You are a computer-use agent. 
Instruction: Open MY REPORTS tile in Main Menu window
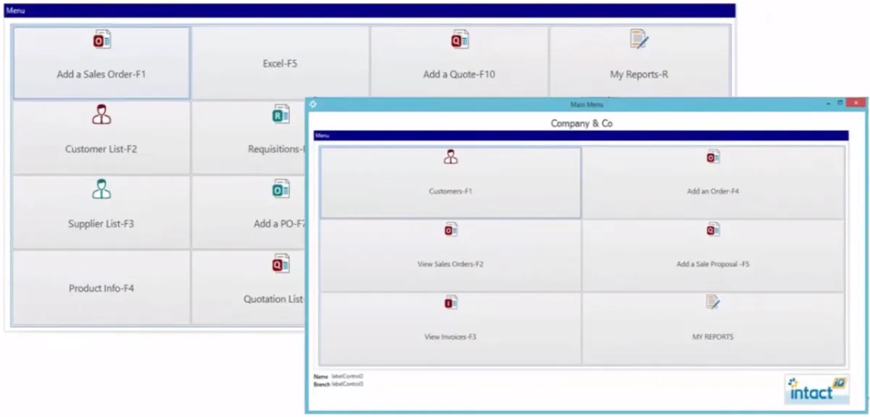tap(713, 328)
